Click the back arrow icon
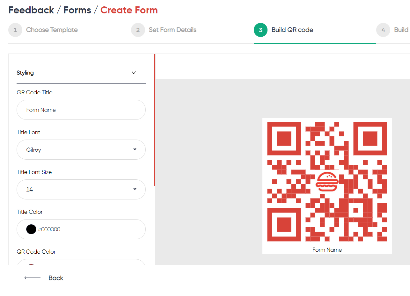 tap(33, 278)
